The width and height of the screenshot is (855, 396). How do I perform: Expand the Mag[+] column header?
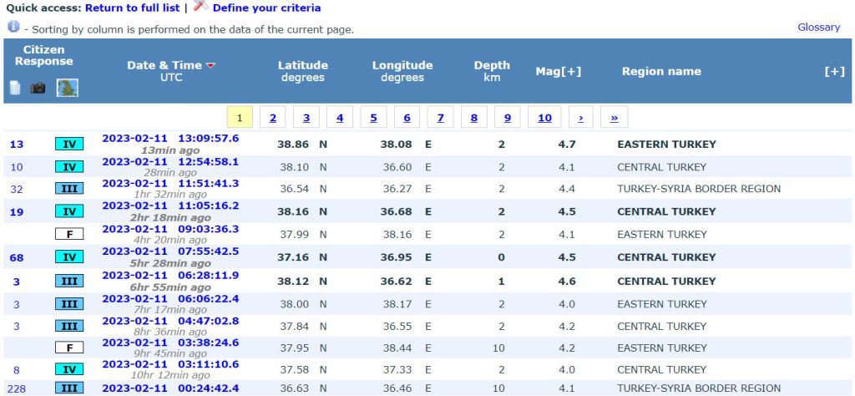(559, 72)
